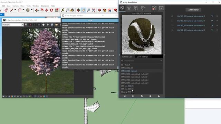Select the Pan hand tool
The width and height of the screenshot is (221, 124).
(x=84, y=10)
